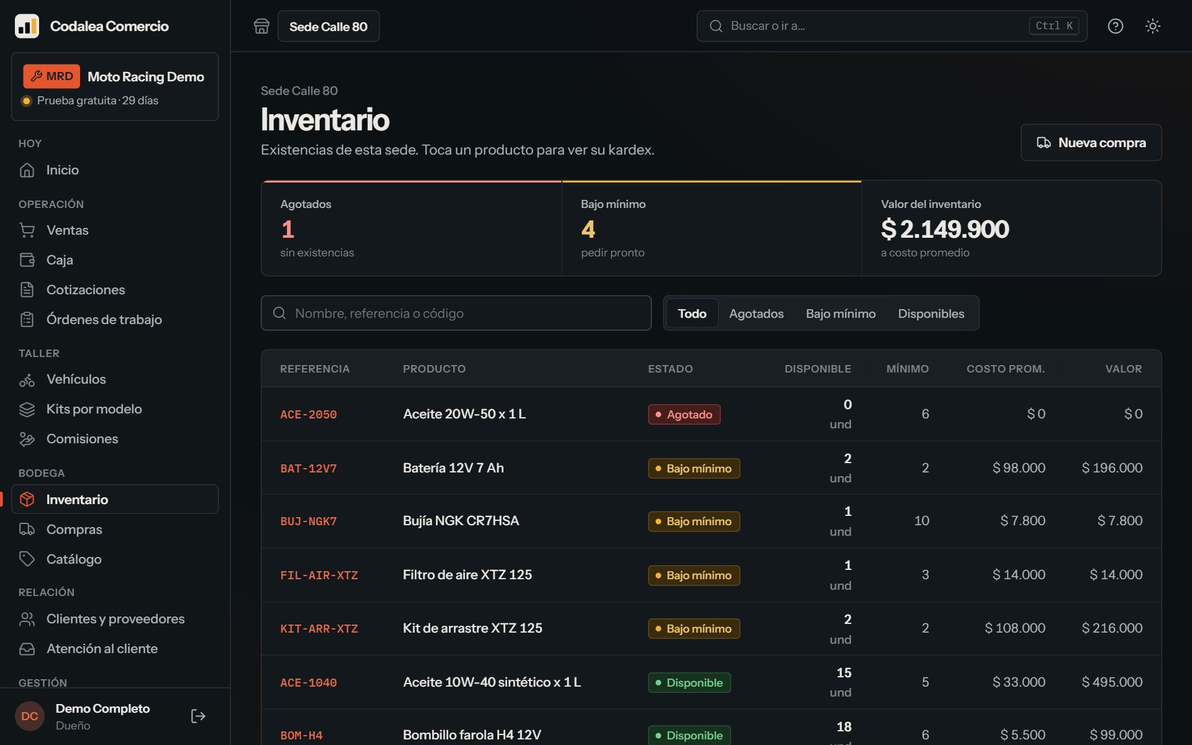Screen dimensions: 1192x745
Task: Click the Clientes y proveedores people icon
Action: (x=27, y=619)
